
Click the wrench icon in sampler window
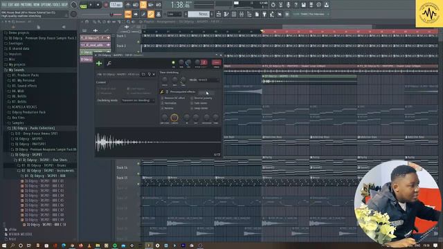coord(109,64)
